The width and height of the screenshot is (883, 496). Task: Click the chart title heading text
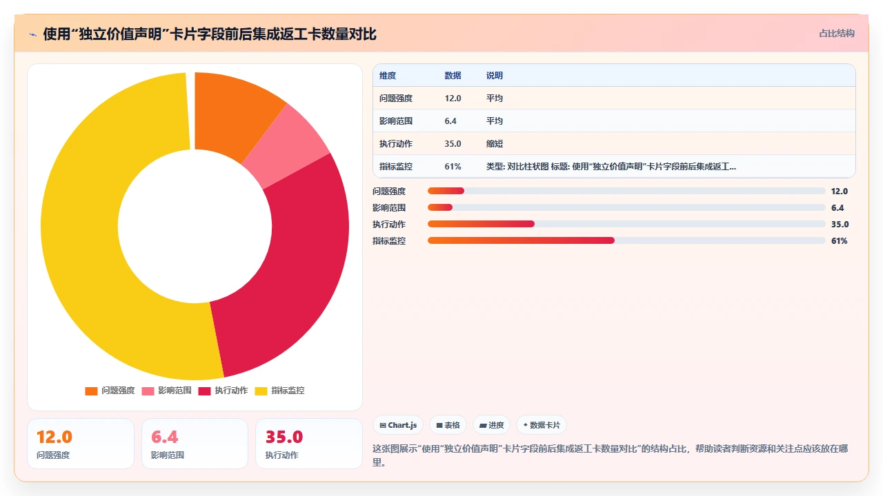coord(210,34)
